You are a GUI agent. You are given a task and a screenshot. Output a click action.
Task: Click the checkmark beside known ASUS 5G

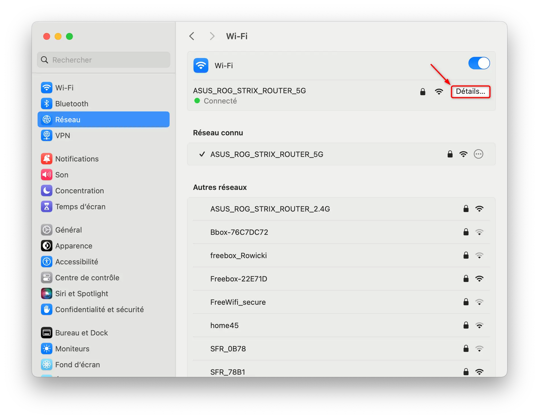coord(202,154)
